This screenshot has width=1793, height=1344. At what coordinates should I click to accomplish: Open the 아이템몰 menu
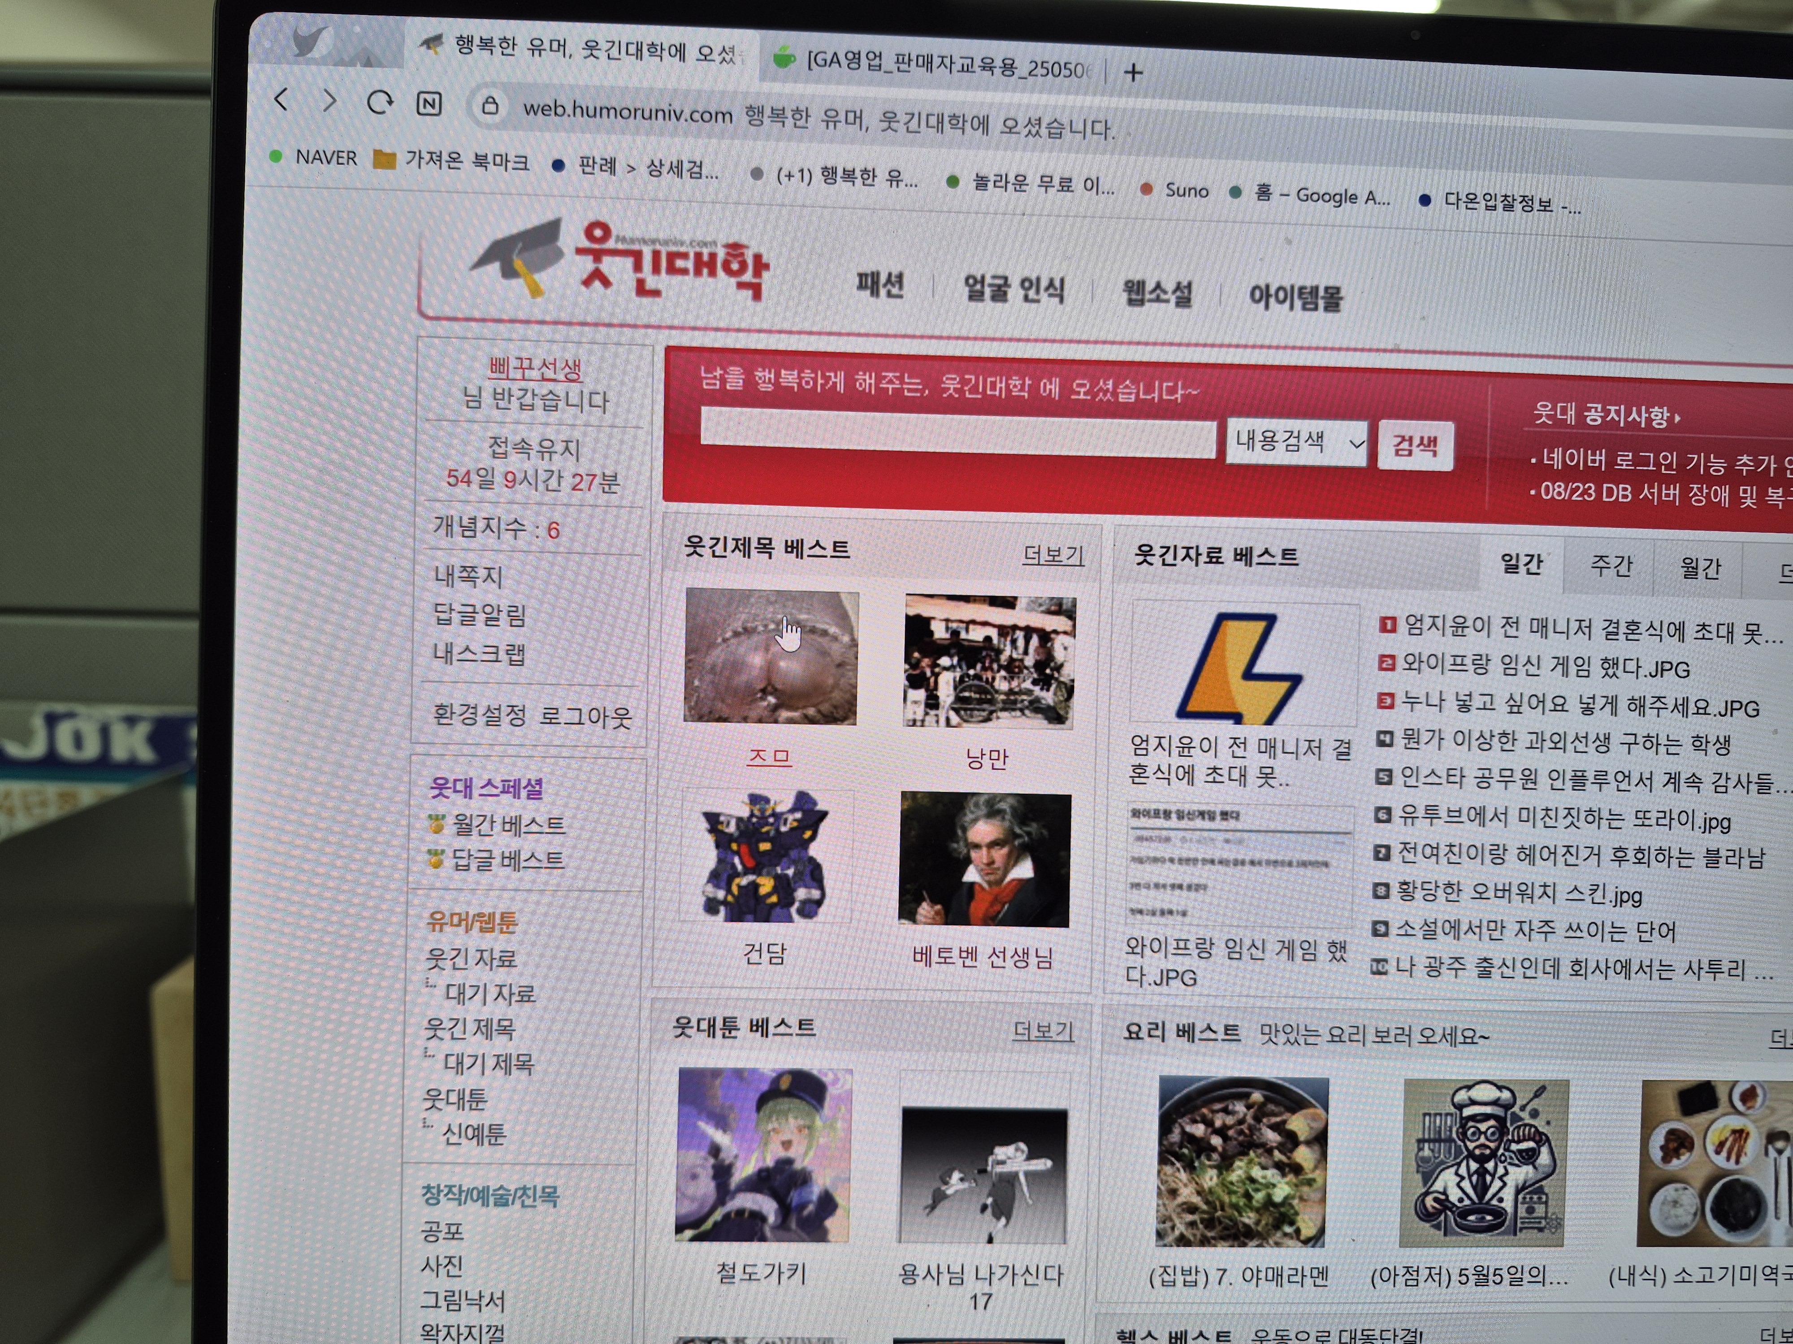point(1295,297)
